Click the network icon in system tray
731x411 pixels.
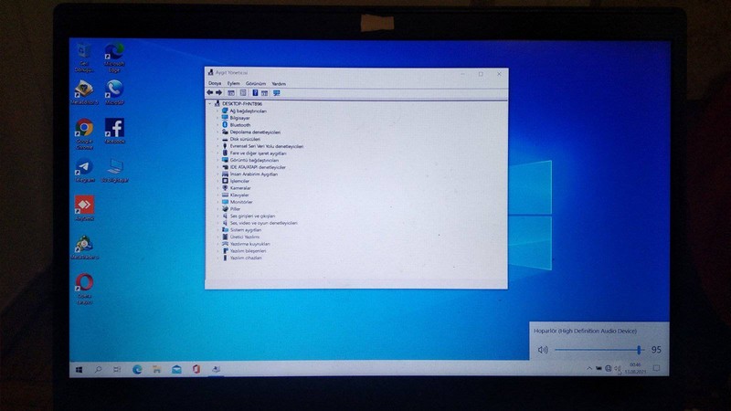tap(608, 369)
